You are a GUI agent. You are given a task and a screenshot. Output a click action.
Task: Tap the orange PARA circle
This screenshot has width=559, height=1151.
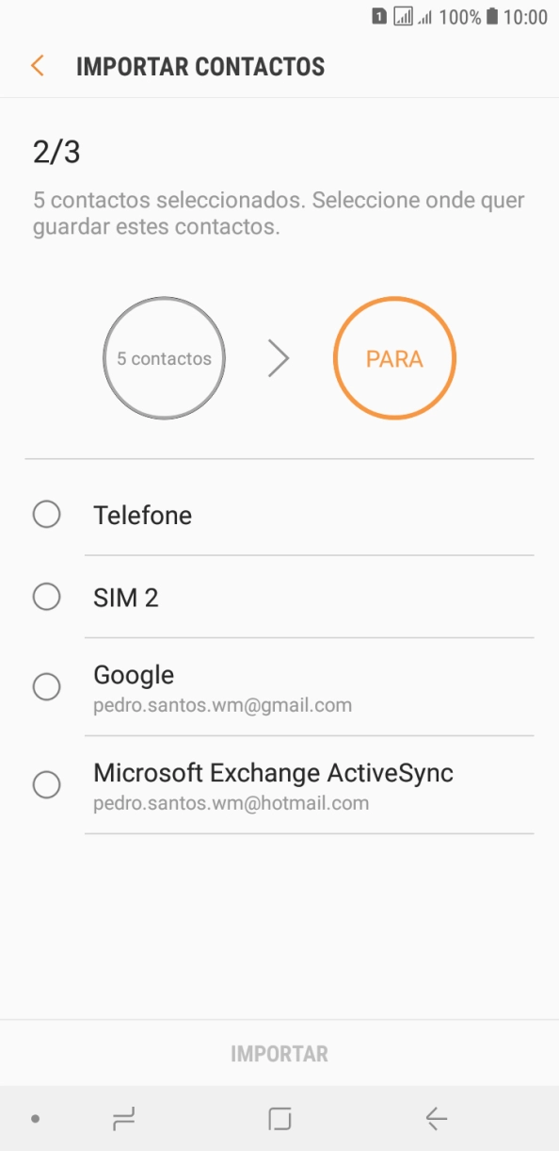tap(394, 357)
